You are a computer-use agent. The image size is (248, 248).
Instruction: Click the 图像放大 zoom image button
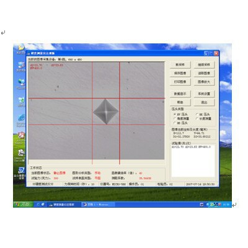point(204,82)
